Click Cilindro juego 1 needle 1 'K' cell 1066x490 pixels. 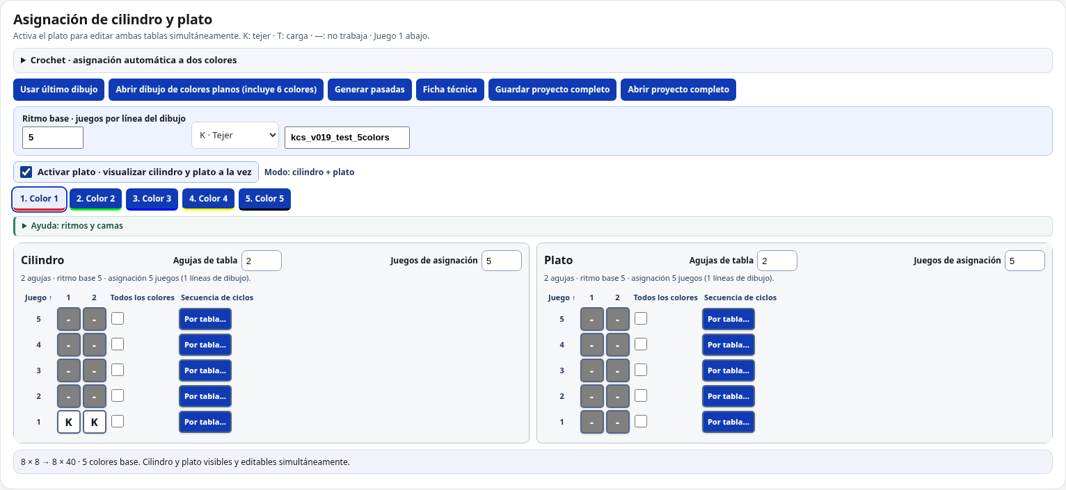point(69,422)
